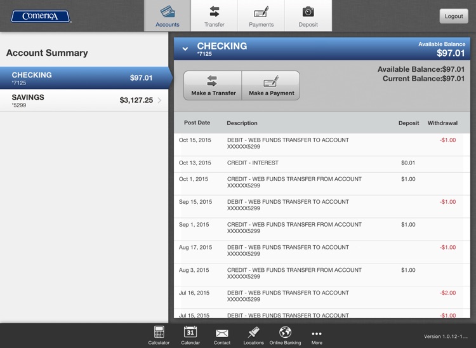Switch to the Transfer tab

pos(215,16)
